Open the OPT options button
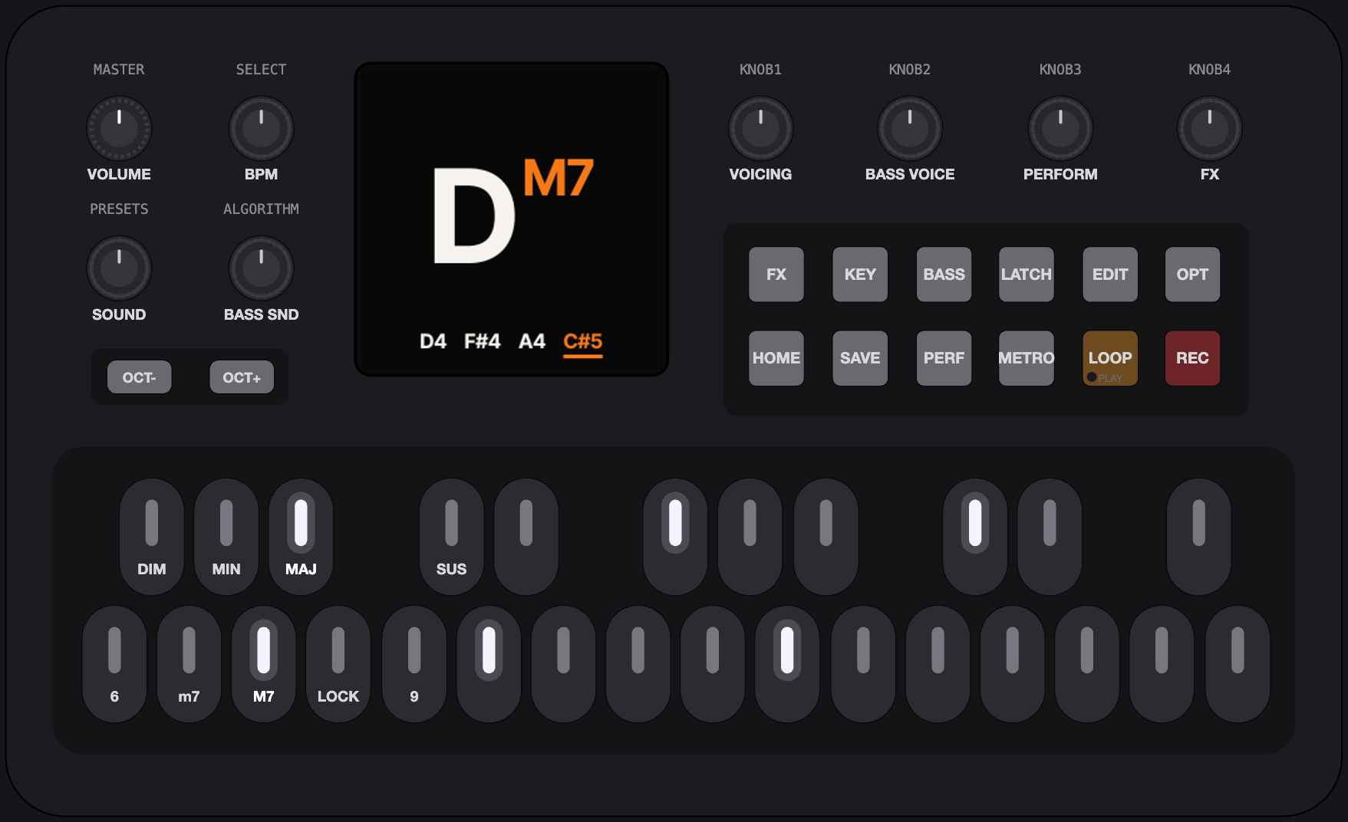Screen dimensions: 1348x822 click(x=1192, y=275)
